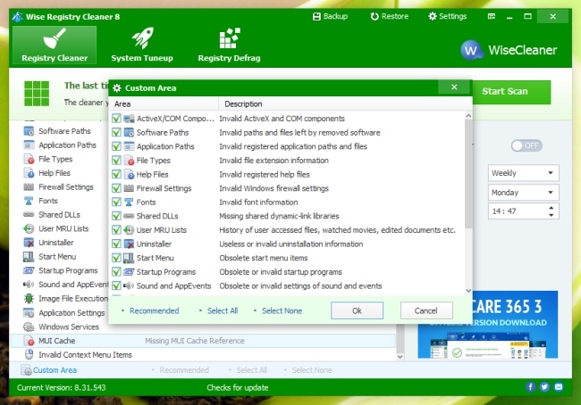The height and width of the screenshot is (405, 581).
Task: Click Restore in the title bar
Action: 390,16
